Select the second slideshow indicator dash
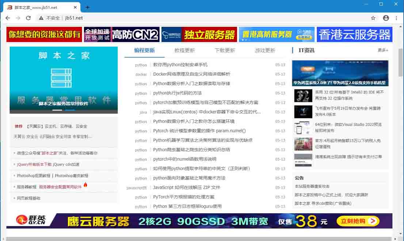 pos(70,110)
